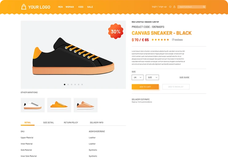Open the KIDS menu item
The height and width of the screenshot is (161, 228).
point(81,7)
